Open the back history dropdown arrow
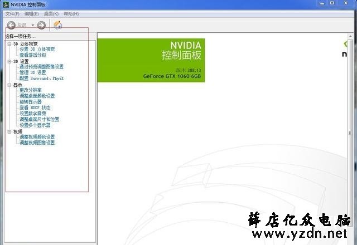 pos(33,25)
